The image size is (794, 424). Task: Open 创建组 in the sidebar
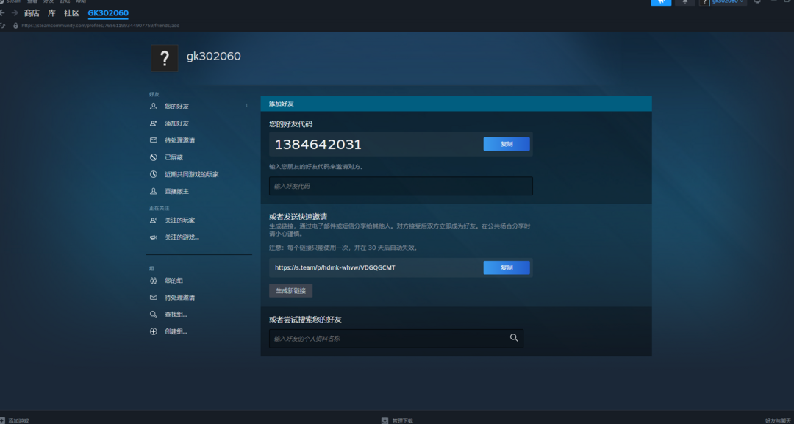tap(176, 331)
